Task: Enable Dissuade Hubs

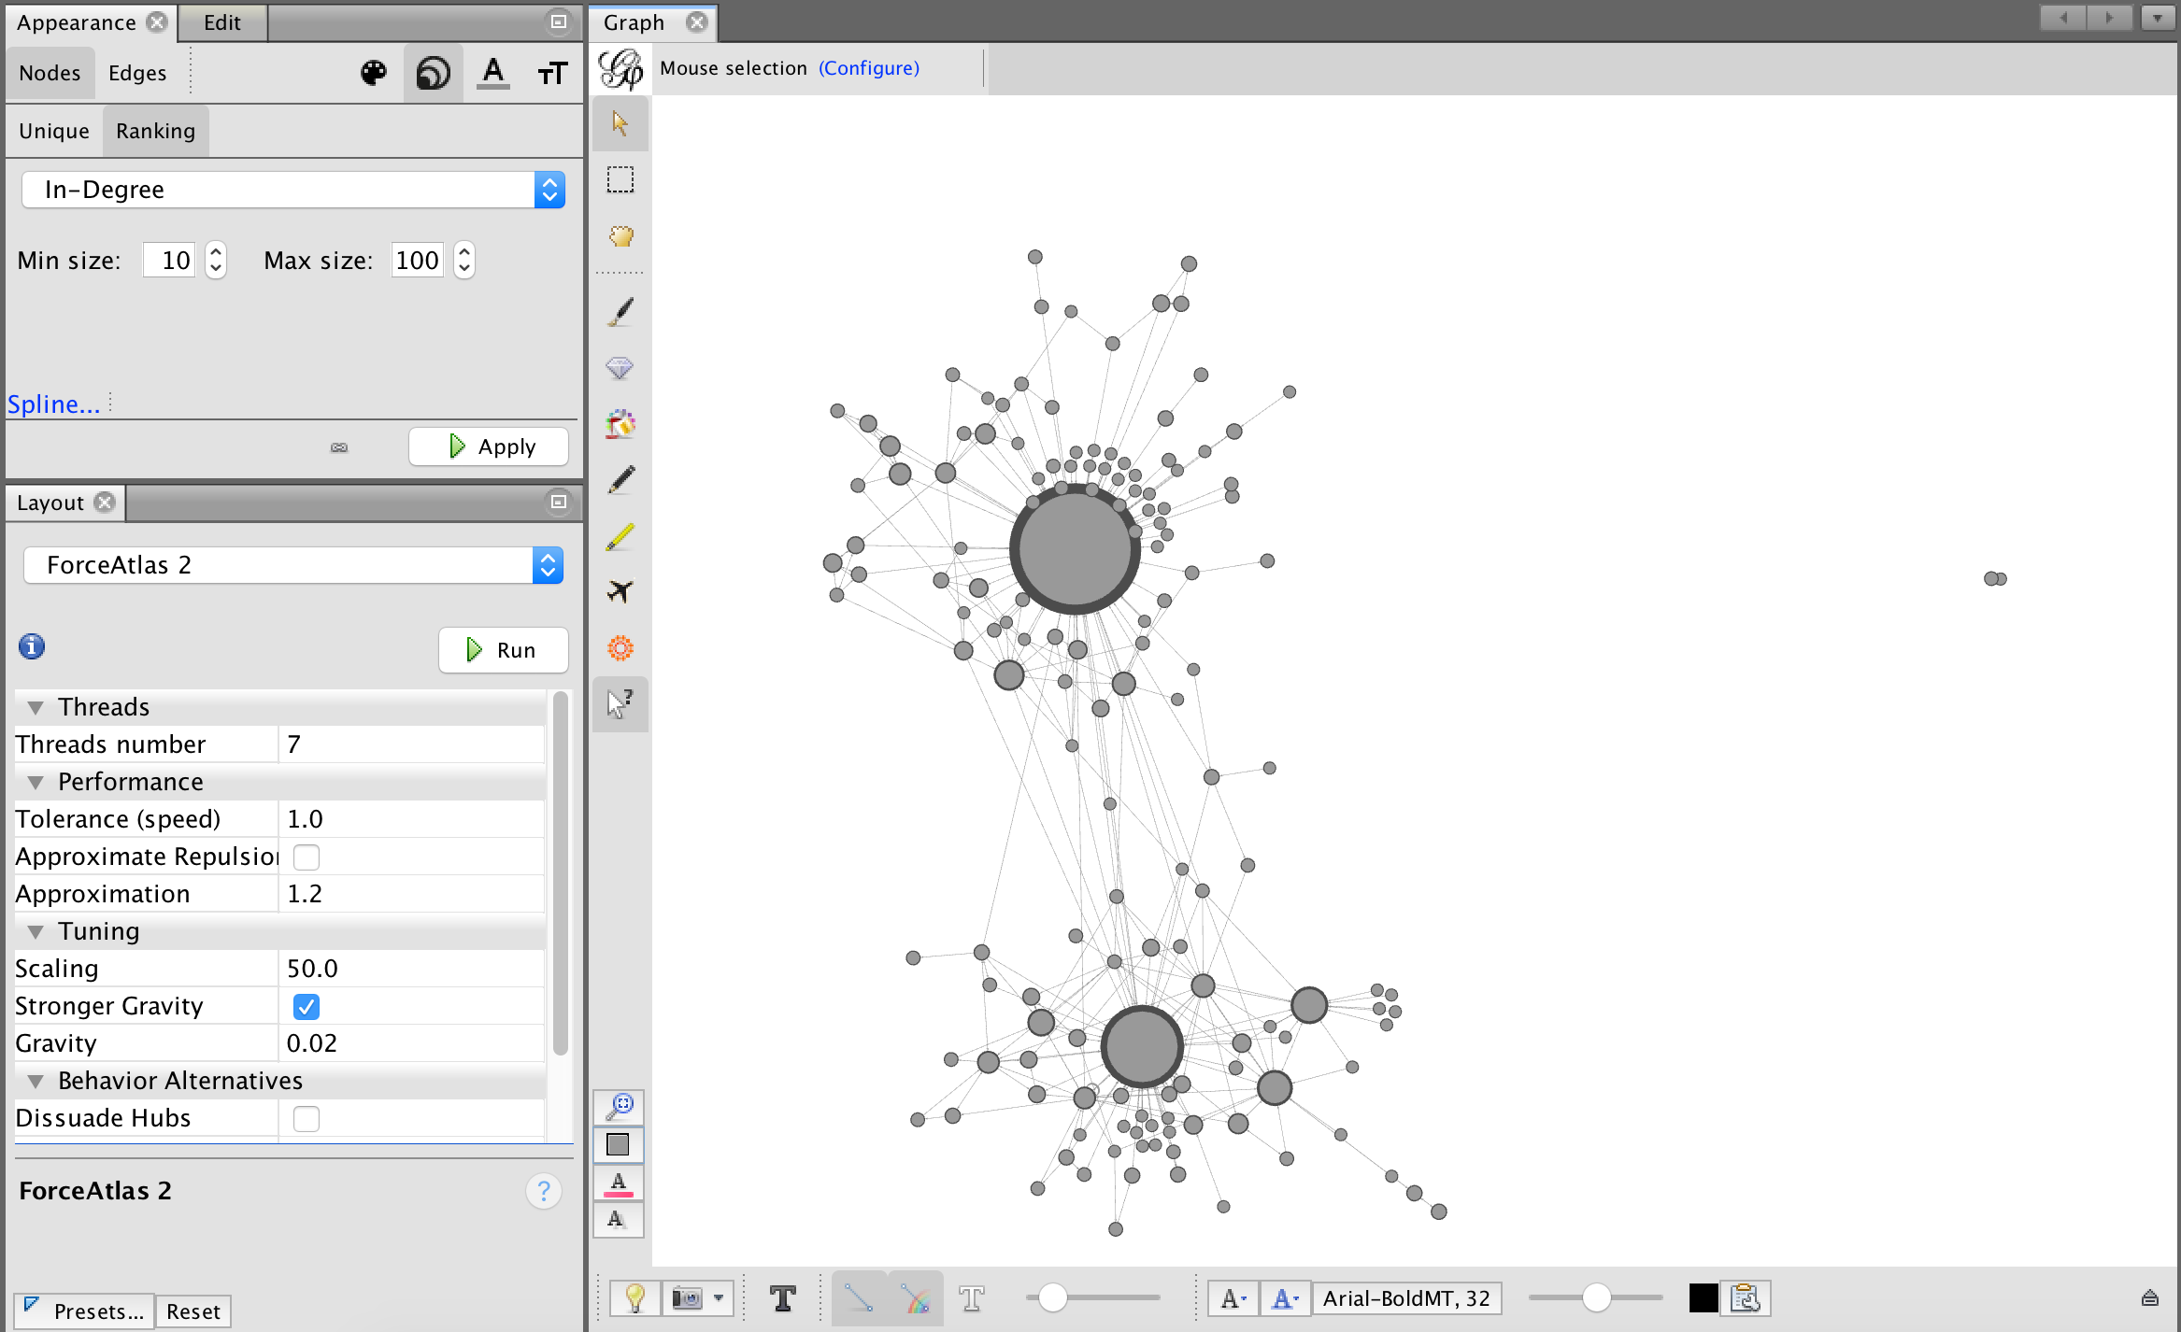Action: click(x=306, y=1118)
